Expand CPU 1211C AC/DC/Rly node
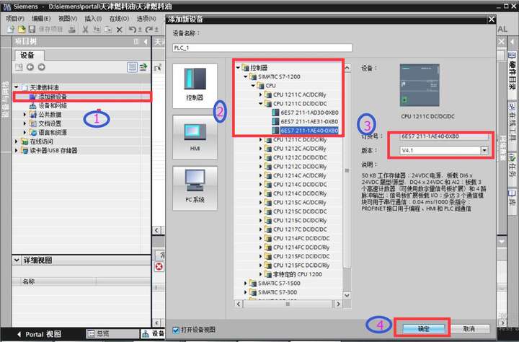519x342 pixels. [261, 95]
